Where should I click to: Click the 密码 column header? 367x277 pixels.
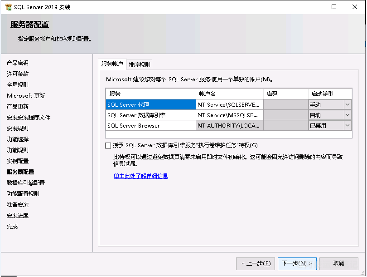(286, 94)
